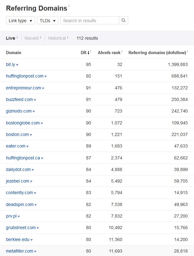Open the grubstreet.com domain link
Screen dimensions: 194x256
pyautogui.click(x=21, y=228)
